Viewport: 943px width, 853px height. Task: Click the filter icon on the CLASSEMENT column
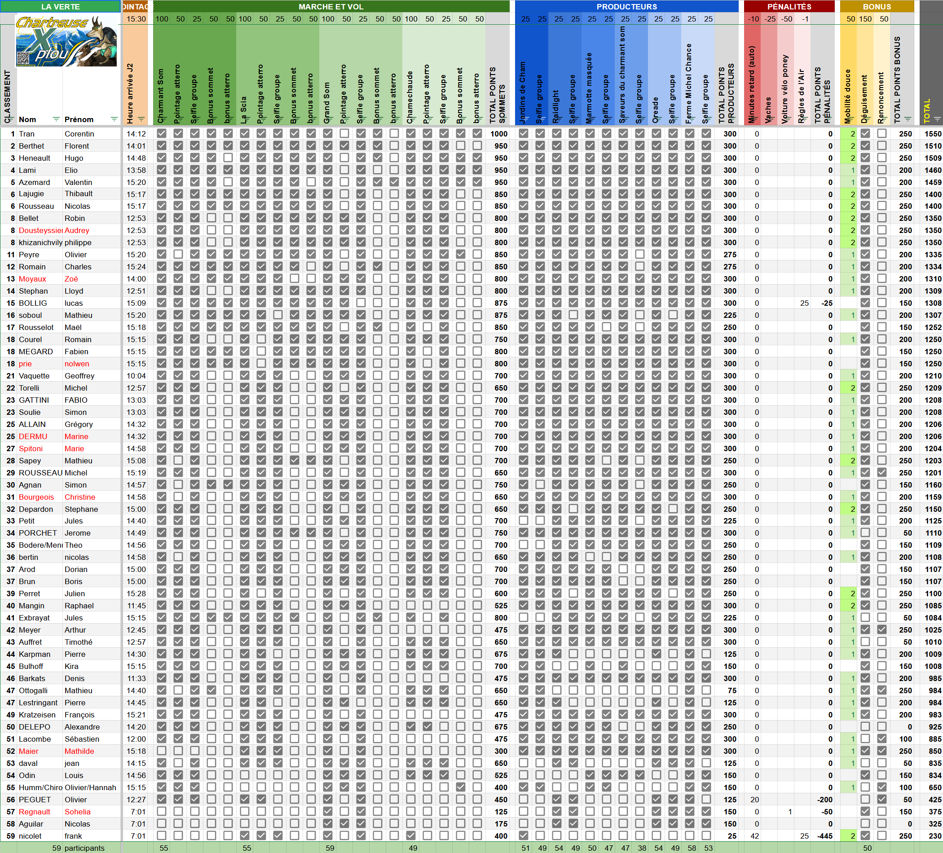point(9,119)
